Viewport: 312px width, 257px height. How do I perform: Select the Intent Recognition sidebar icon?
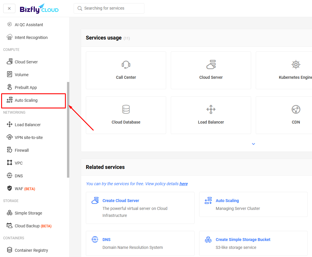[10, 37]
